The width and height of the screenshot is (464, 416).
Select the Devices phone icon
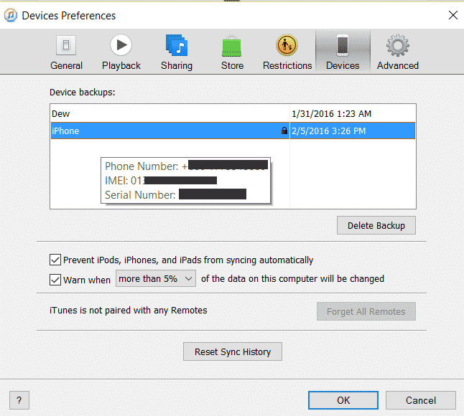[343, 47]
